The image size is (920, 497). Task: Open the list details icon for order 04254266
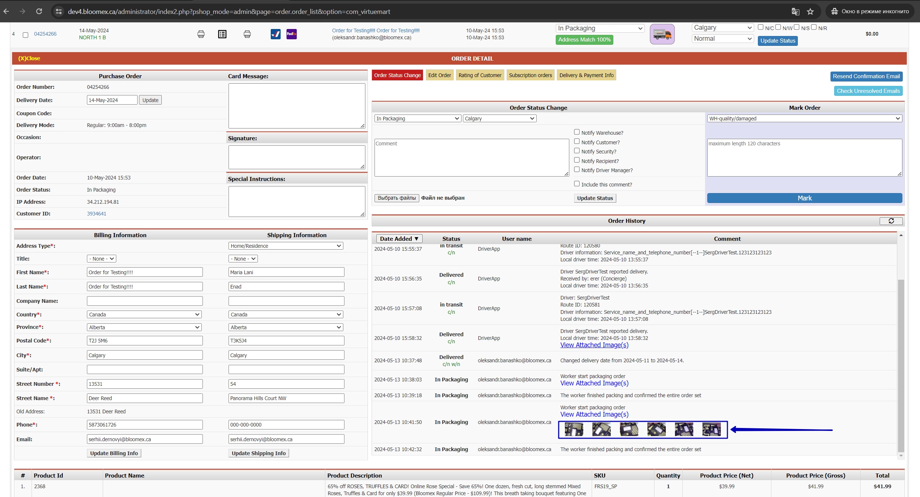[222, 34]
